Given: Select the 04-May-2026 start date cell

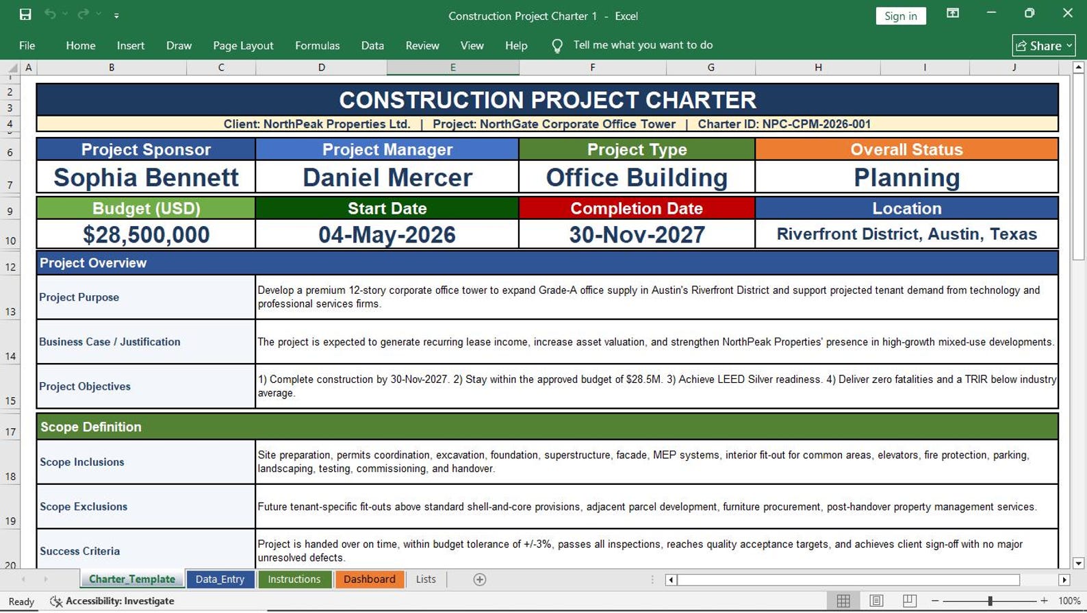Looking at the screenshot, I should [x=387, y=234].
